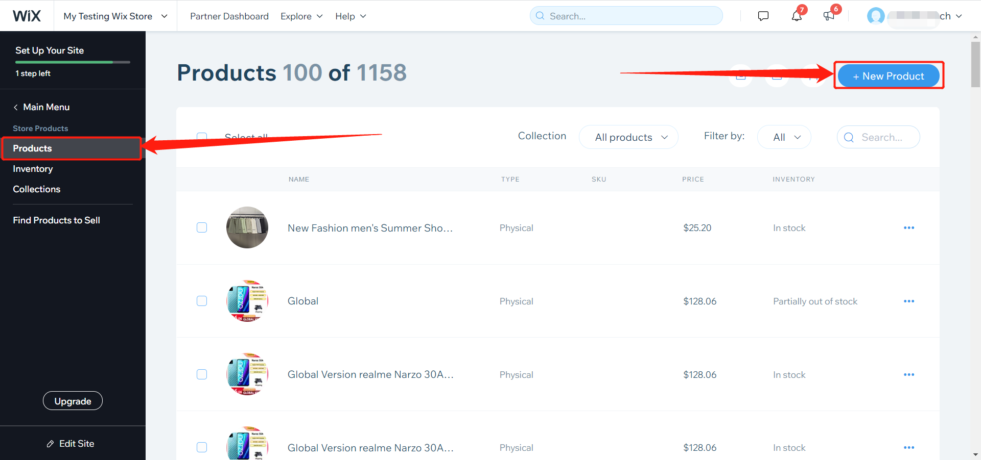Tick the checkbox for the Global product
The width and height of the screenshot is (981, 460).
[202, 301]
